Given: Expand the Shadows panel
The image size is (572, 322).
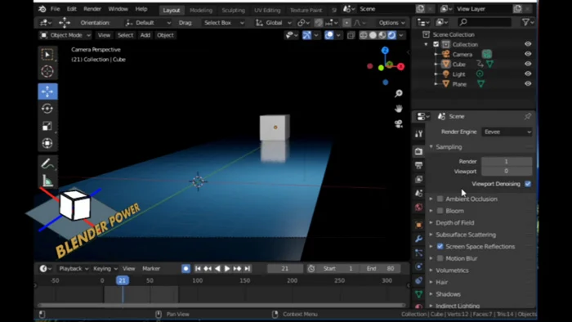Looking at the screenshot, I should (448, 294).
